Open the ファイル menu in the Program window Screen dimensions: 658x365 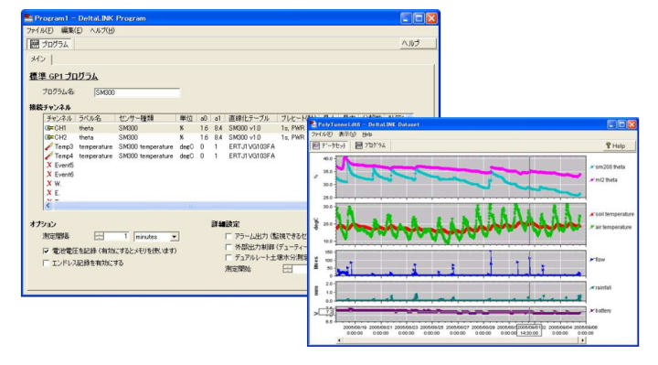point(40,31)
